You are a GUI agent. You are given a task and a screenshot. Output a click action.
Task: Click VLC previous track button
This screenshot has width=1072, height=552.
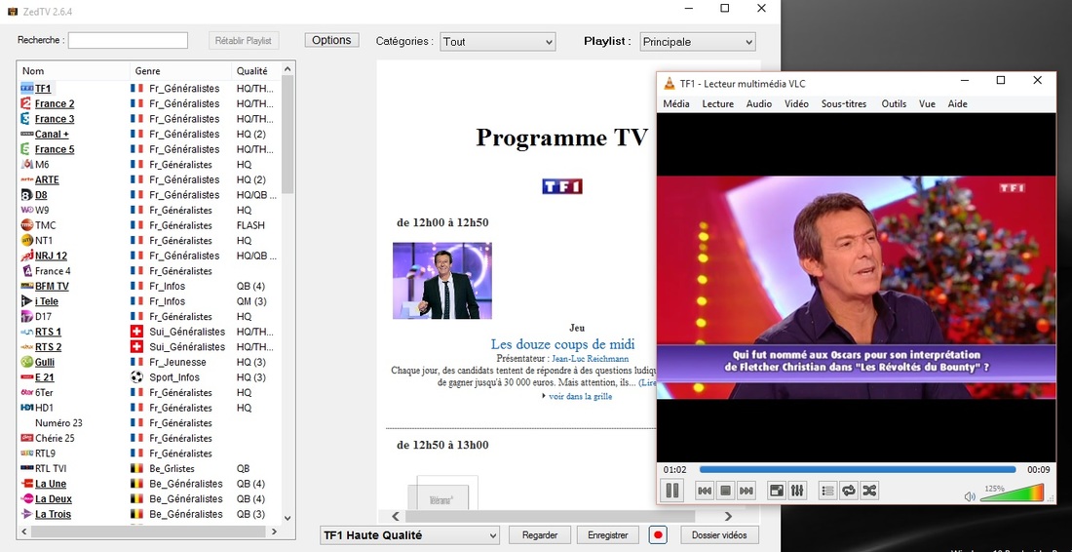[705, 491]
